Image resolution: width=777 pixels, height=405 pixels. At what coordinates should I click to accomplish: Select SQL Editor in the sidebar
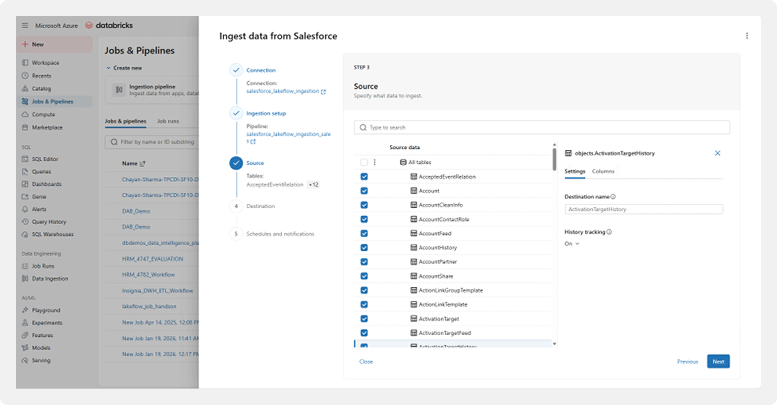point(45,159)
